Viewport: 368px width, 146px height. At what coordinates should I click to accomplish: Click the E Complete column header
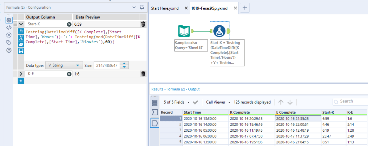pyautogui.click(x=298, y=113)
